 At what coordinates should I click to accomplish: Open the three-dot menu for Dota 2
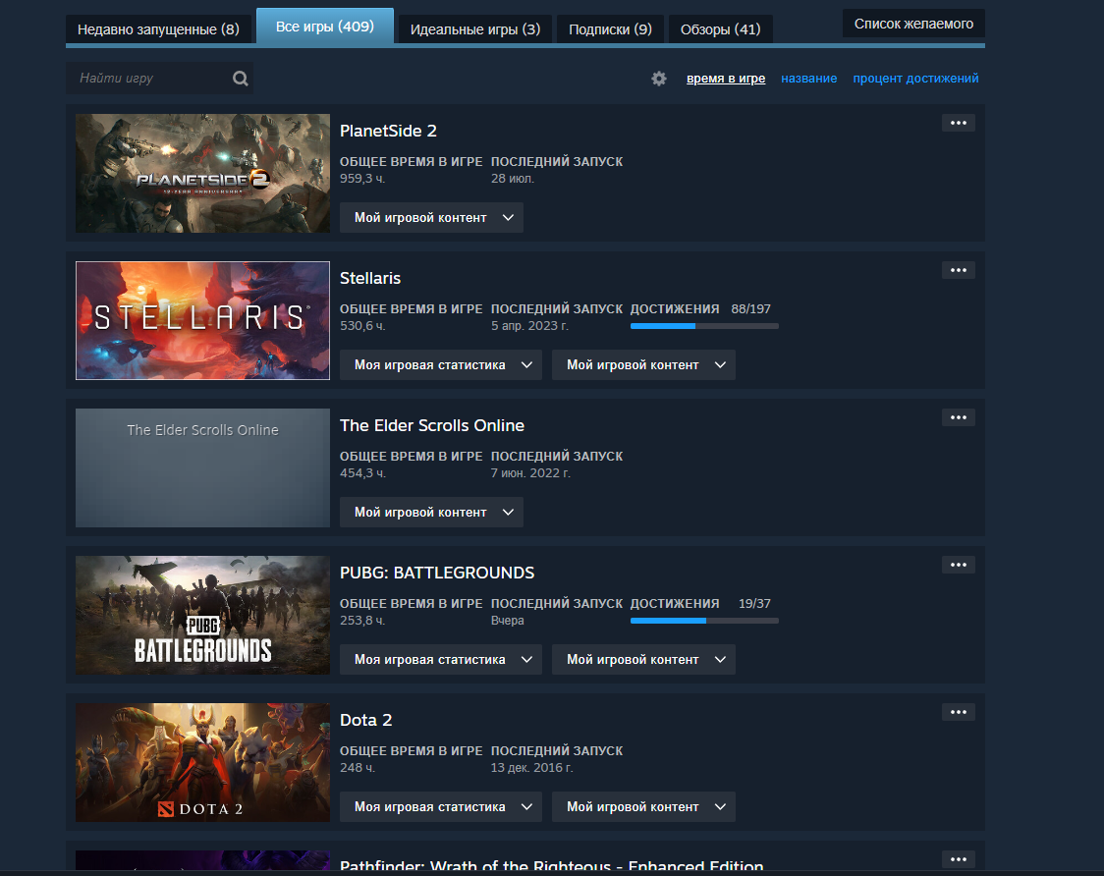pos(959,712)
